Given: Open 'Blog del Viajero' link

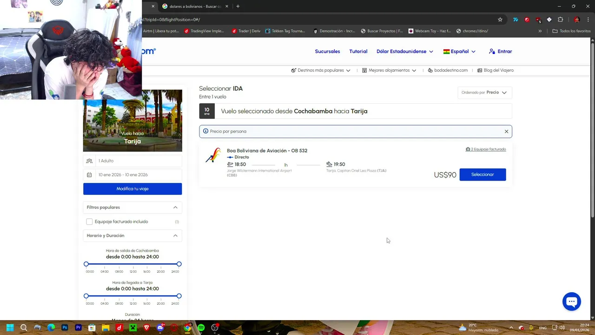Looking at the screenshot, I should (496, 70).
